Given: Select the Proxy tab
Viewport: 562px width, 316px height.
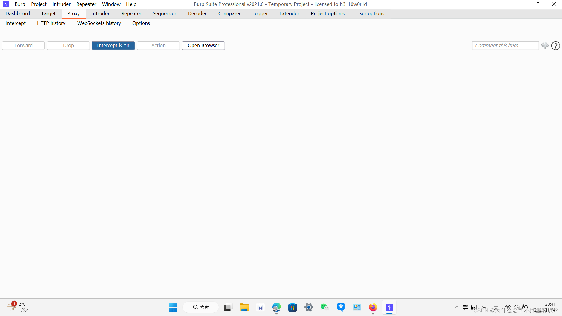Looking at the screenshot, I should pos(73,14).
